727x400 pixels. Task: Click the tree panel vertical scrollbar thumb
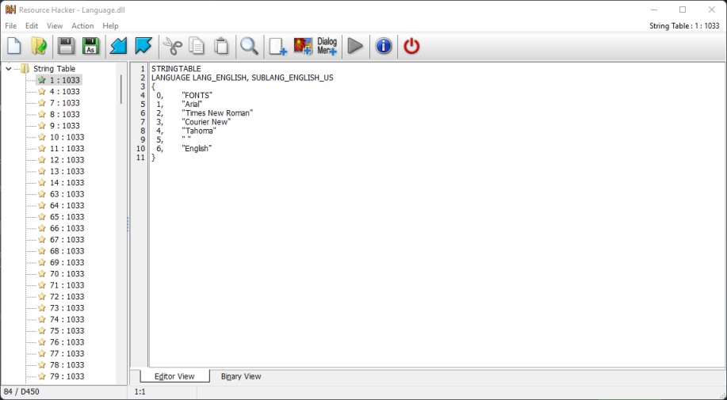[x=121, y=89]
